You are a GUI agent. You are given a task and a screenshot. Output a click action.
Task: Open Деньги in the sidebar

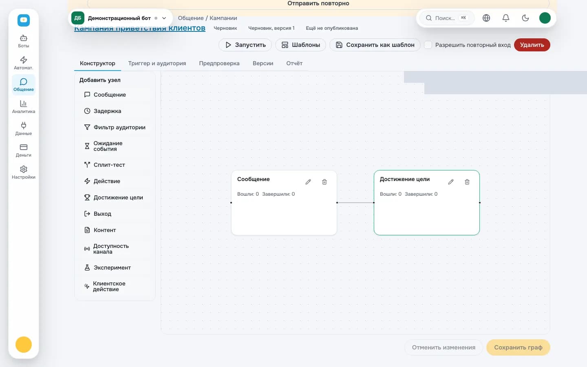coord(24,150)
